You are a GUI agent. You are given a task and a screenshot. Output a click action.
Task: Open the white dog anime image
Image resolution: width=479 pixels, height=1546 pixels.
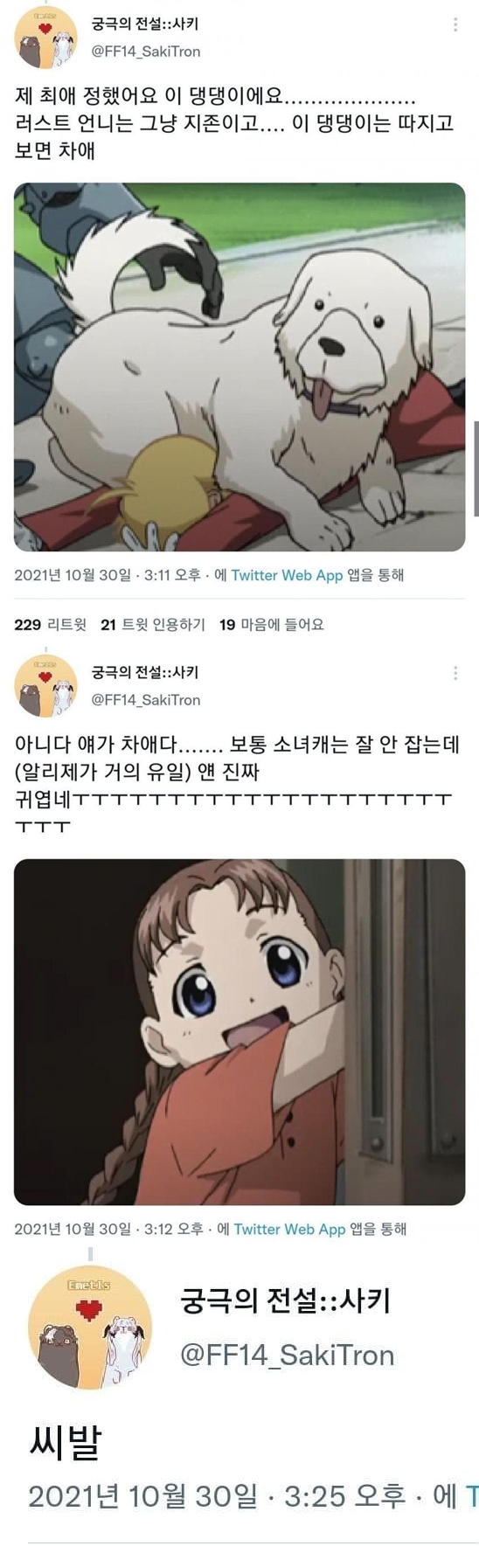coord(239,367)
